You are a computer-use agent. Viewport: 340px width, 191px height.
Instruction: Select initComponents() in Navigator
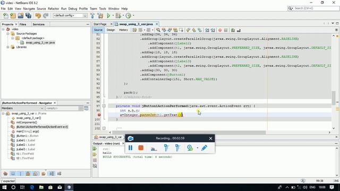pos(27,123)
